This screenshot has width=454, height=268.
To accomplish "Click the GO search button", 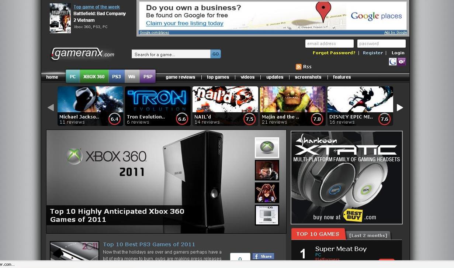I will [x=216, y=54].
